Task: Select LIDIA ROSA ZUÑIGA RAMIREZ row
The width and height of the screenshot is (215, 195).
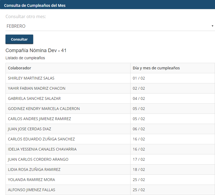Action: point(34,169)
